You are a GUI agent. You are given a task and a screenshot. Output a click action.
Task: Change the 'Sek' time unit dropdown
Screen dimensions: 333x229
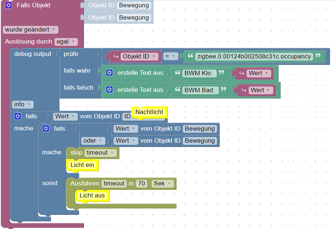163,183
